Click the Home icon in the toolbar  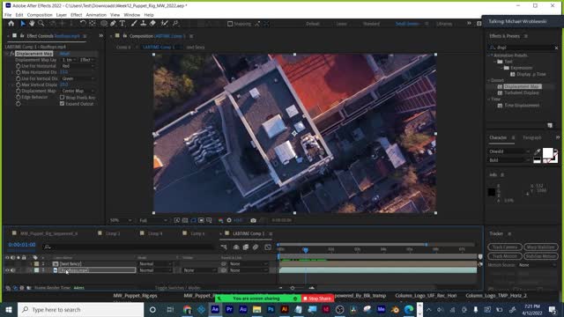pos(11,24)
